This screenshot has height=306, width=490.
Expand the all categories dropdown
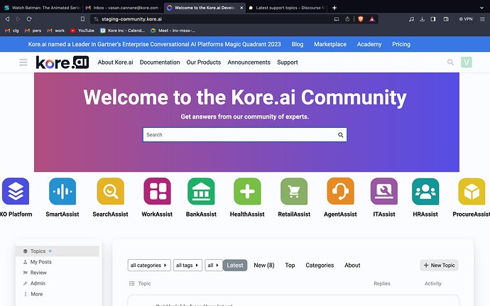(149, 266)
